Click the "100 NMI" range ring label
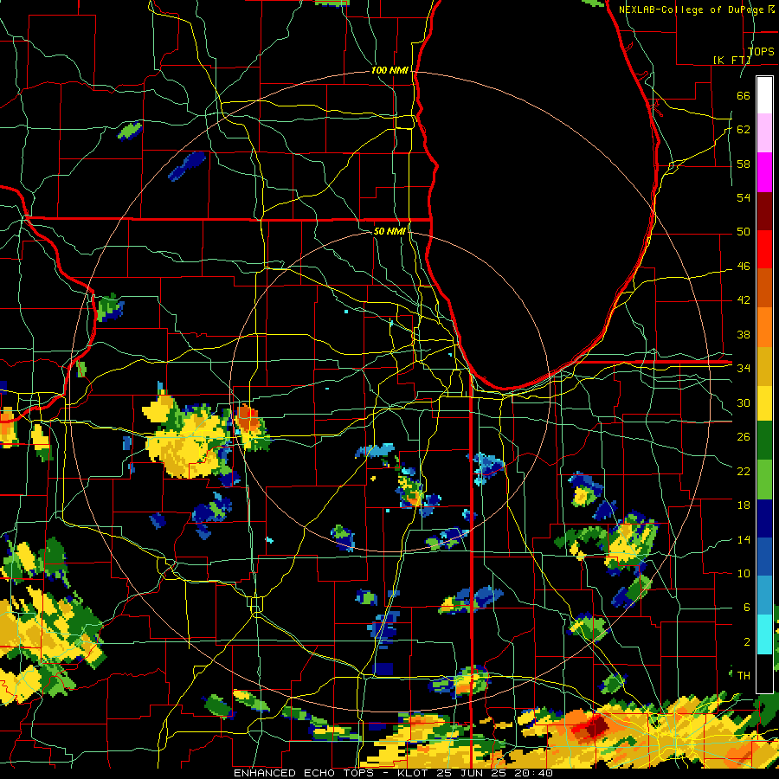 (x=389, y=71)
